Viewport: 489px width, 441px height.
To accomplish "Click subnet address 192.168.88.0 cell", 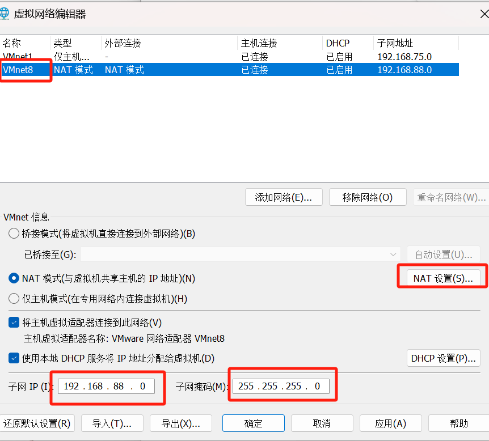I will coord(404,70).
